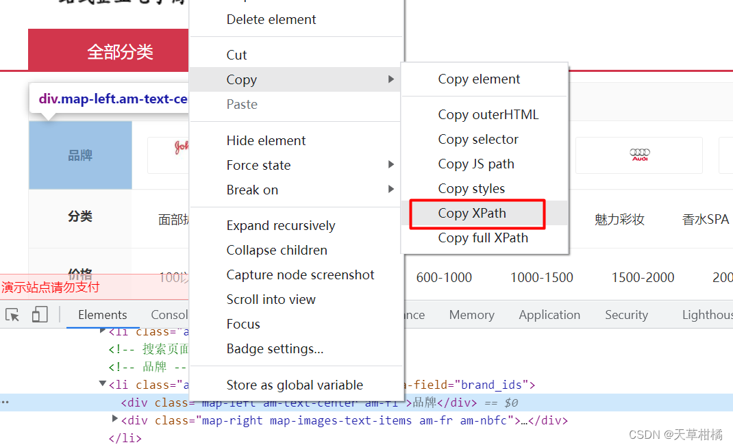Expand the map-right div node

[114, 419]
